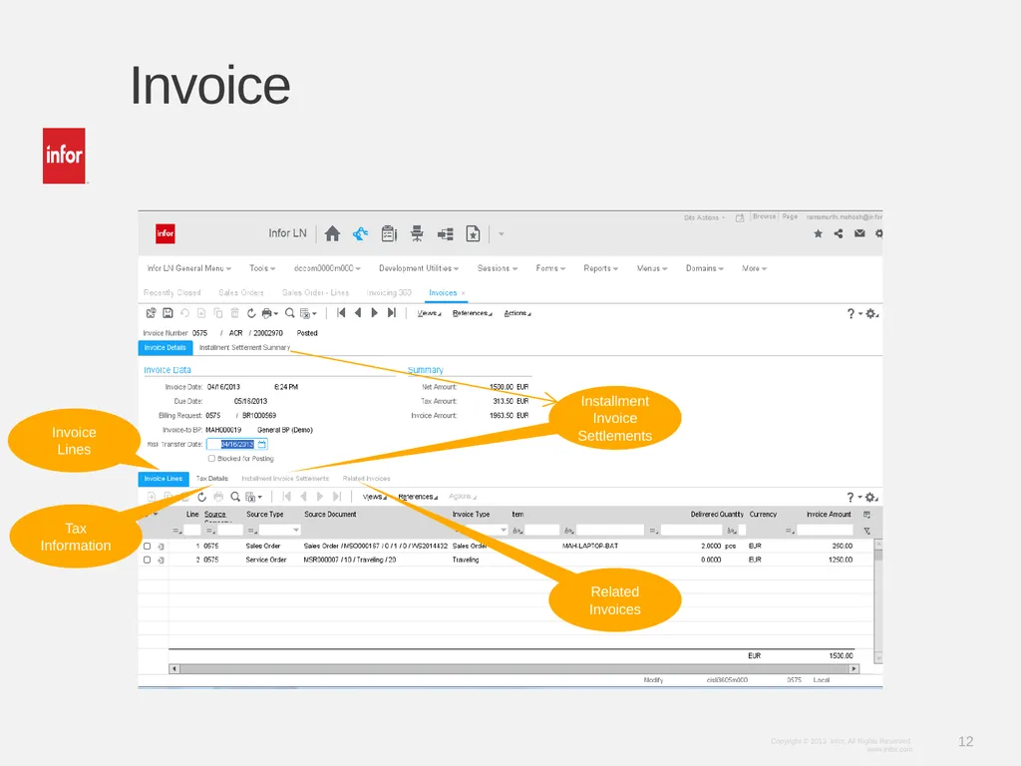Open the clipboard checklist icon in header
Viewport: 1021px width, 766px height.
click(x=389, y=233)
